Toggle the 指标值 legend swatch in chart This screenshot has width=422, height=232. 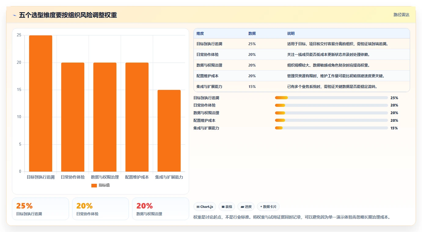coord(94,185)
